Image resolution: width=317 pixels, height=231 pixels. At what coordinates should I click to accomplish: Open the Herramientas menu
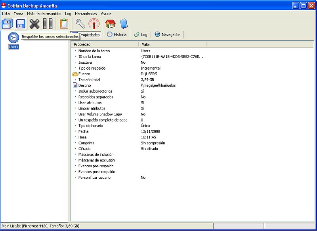coord(86,14)
